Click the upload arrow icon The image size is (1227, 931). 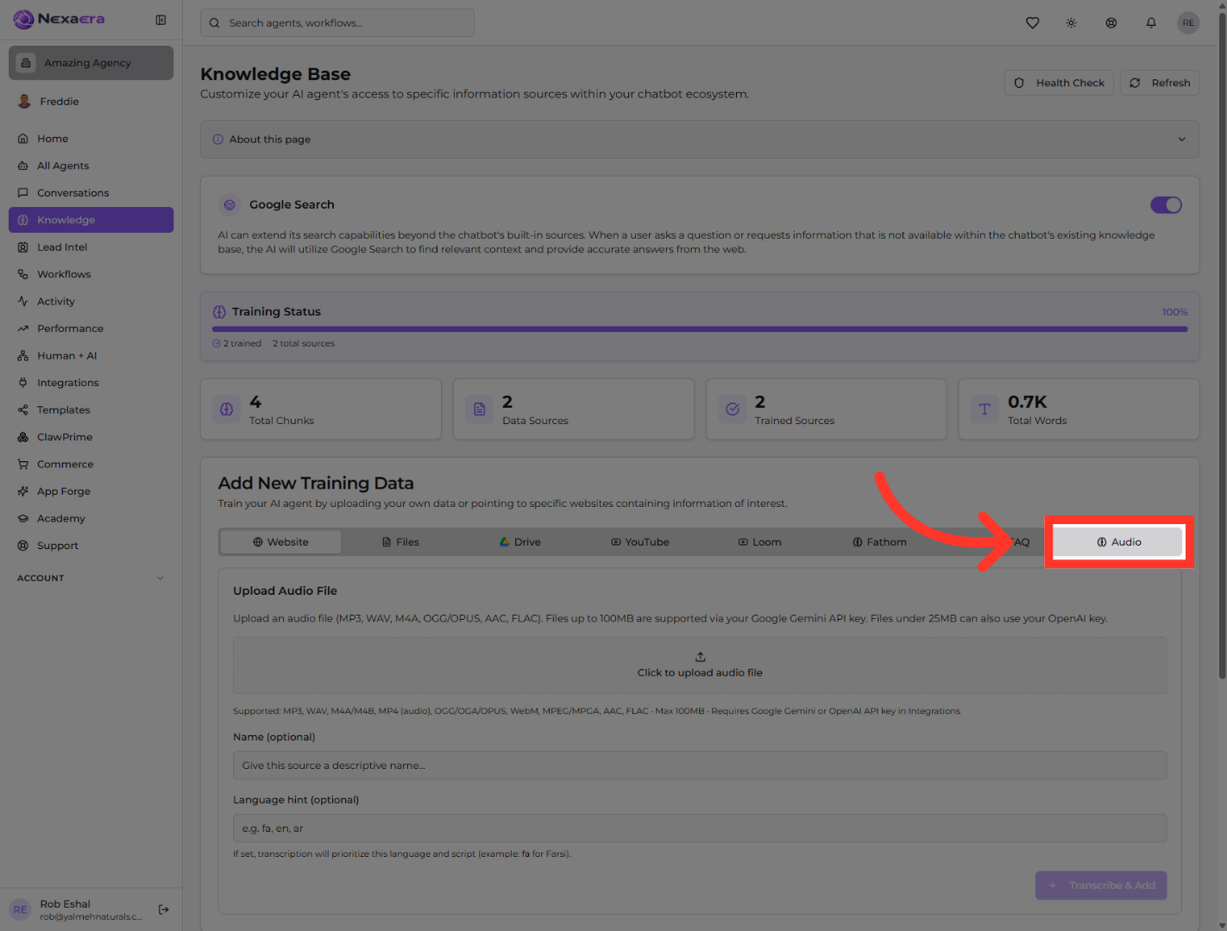tap(700, 657)
